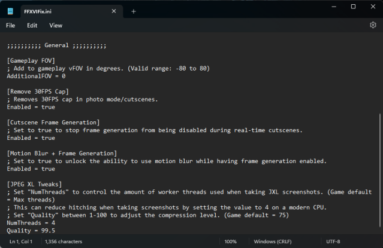Click the Notepad app icon in title bar

click(10, 10)
